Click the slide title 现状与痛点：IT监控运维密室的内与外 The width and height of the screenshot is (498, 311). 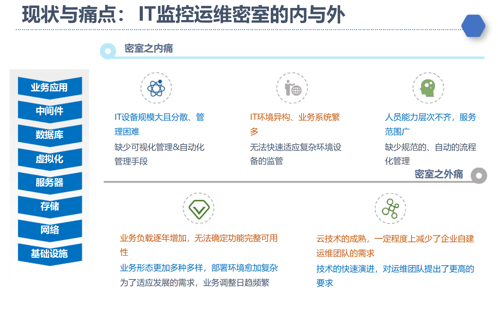tap(184, 15)
